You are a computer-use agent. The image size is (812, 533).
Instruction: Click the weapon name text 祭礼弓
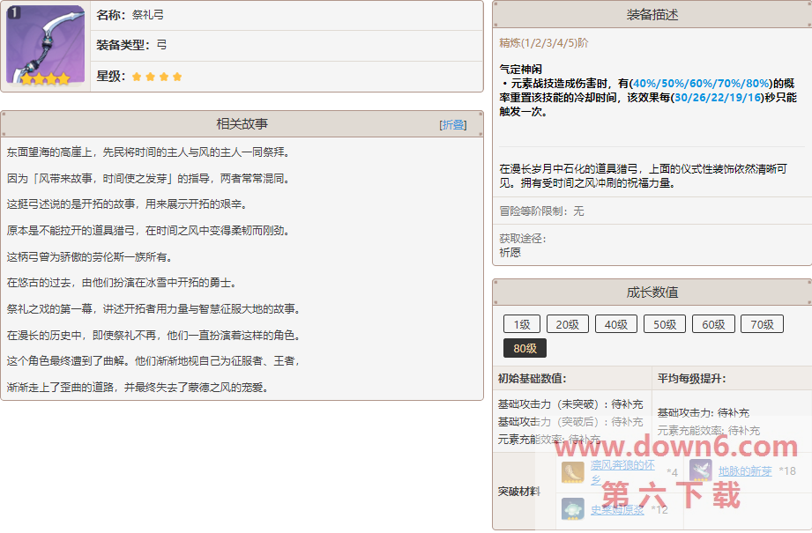(148, 15)
